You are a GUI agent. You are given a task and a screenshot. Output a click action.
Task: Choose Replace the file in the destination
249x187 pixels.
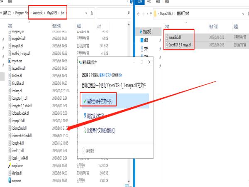[x=115, y=101]
